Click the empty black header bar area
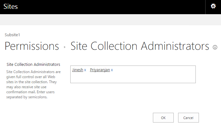Viewport: 221px width, 126px height. pos(110,7)
